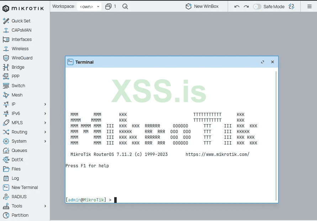Image resolution: width=317 pixels, height=221 pixels.
Task: Open the Wireless section icon
Action: point(6,49)
